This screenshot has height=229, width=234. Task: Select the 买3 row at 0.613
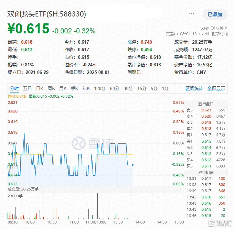[x=206, y=154]
